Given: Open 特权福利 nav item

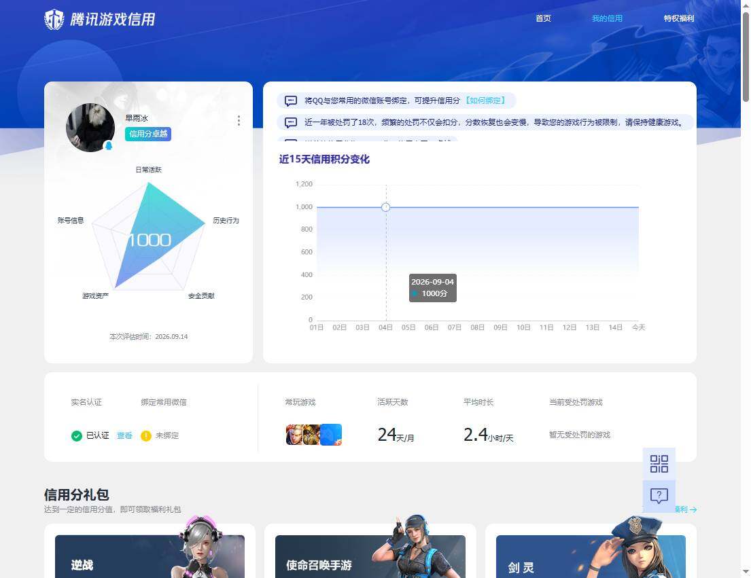Looking at the screenshot, I should tap(679, 18).
